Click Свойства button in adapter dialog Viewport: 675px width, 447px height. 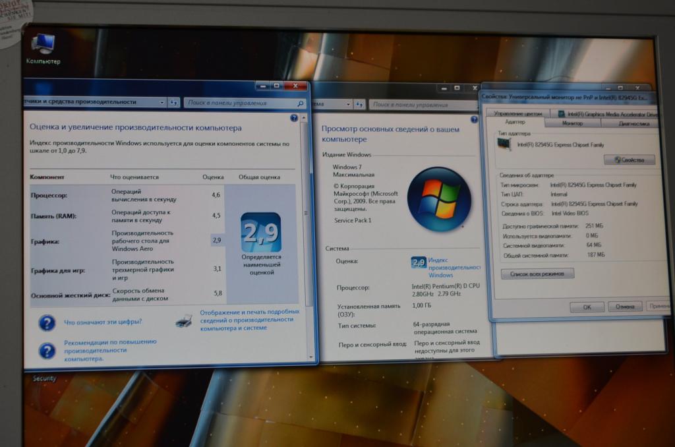click(x=630, y=160)
